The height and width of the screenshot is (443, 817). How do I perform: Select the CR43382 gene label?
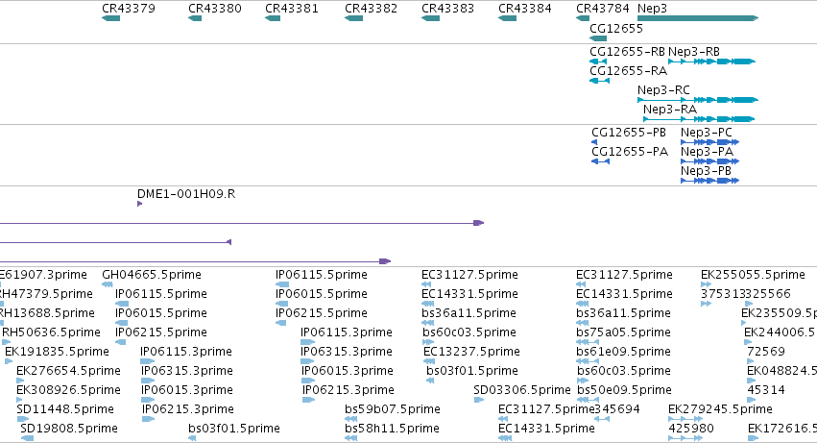coord(371,9)
